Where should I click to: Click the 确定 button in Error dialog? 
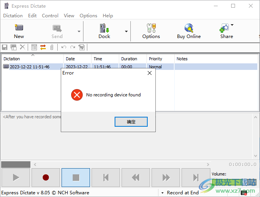pos(131,122)
